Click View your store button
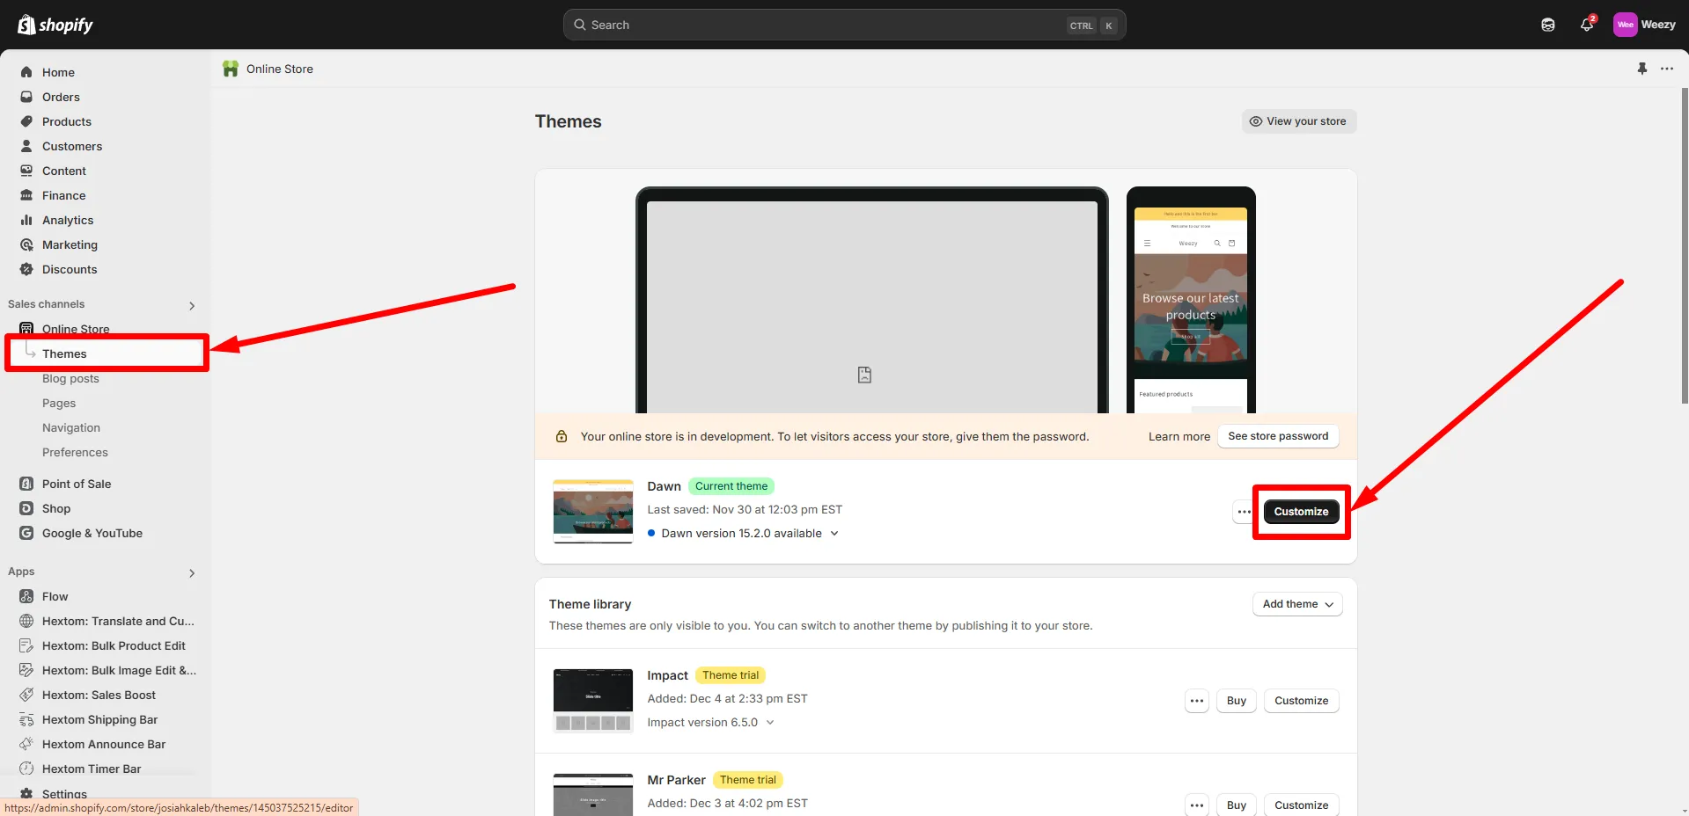1689x816 pixels. pyautogui.click(x=1299, y=121)
